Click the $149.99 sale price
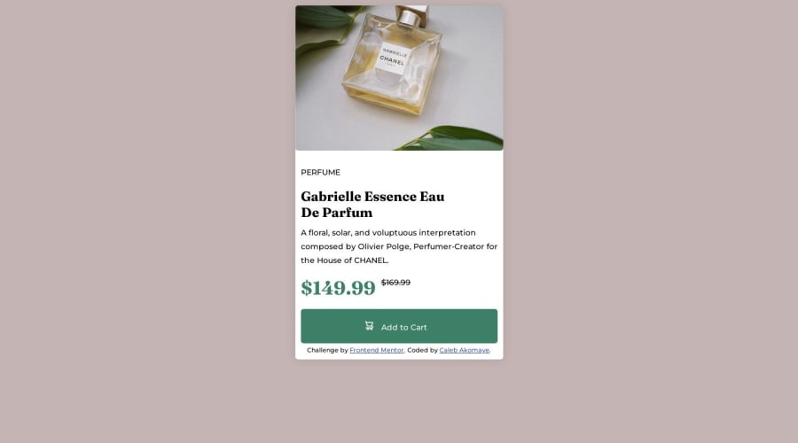This screenshot has width=798, height=443. 338,288
